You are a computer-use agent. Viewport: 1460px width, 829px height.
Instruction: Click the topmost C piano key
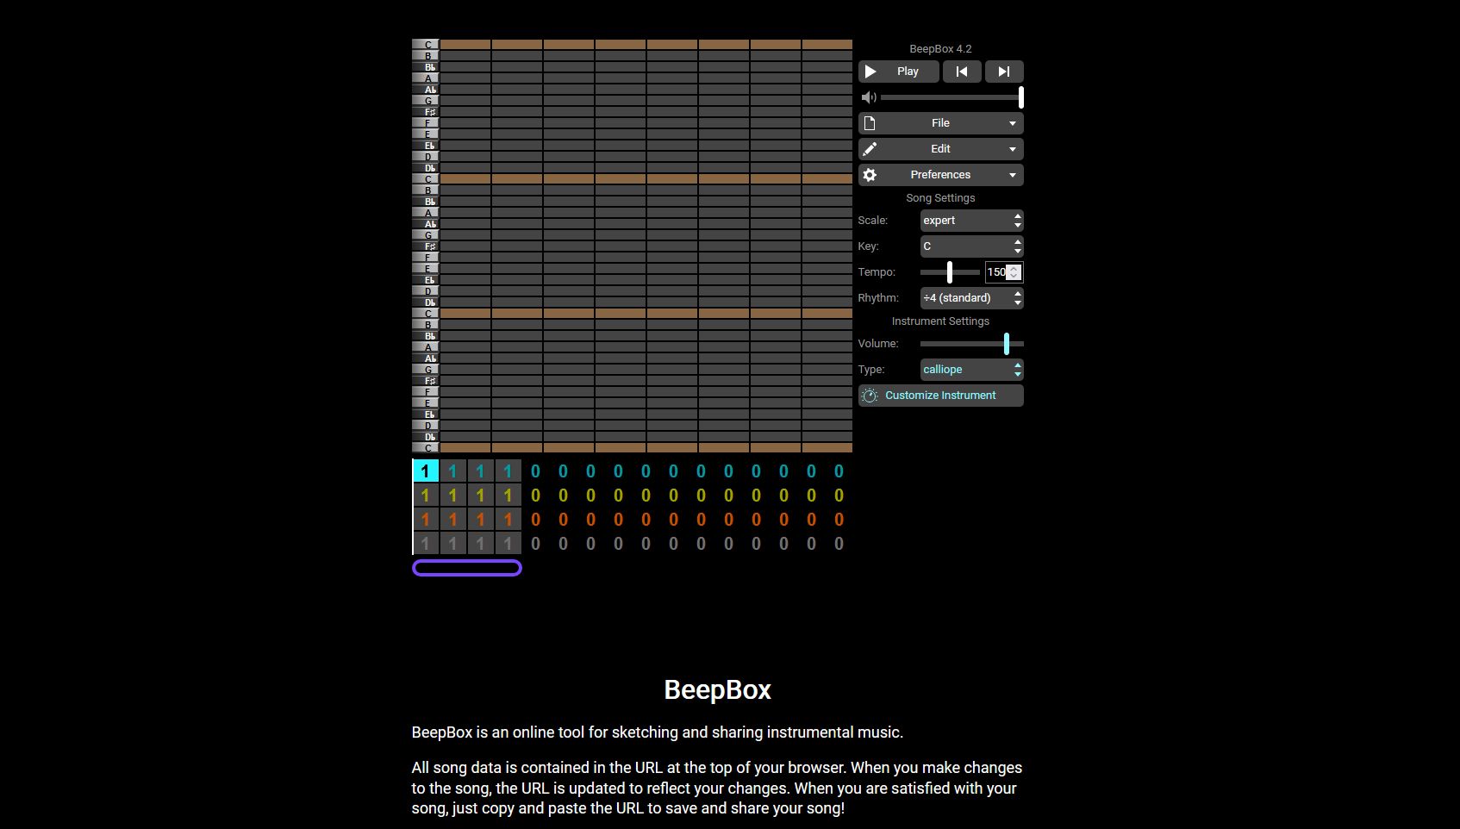point(426,45)
